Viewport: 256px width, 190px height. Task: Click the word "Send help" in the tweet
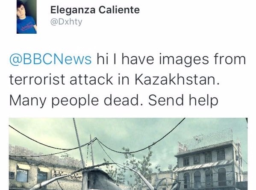coord(183,101)
